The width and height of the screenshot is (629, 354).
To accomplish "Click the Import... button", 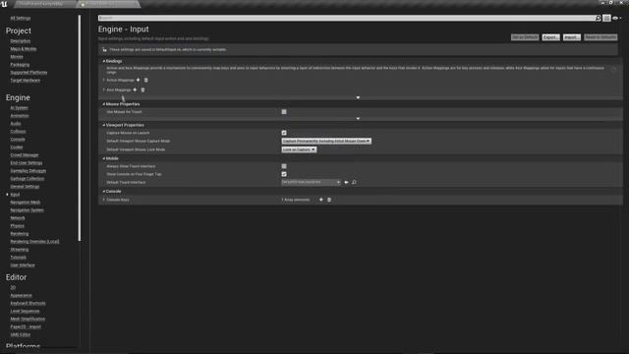I will [572, 37].
